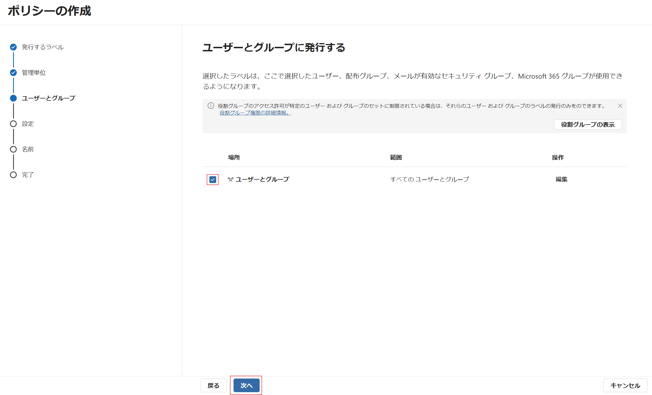Open the 役割グループ権限の詳細情報 link
The height and width of the screenshot is (395, 652).
[255, 113]
